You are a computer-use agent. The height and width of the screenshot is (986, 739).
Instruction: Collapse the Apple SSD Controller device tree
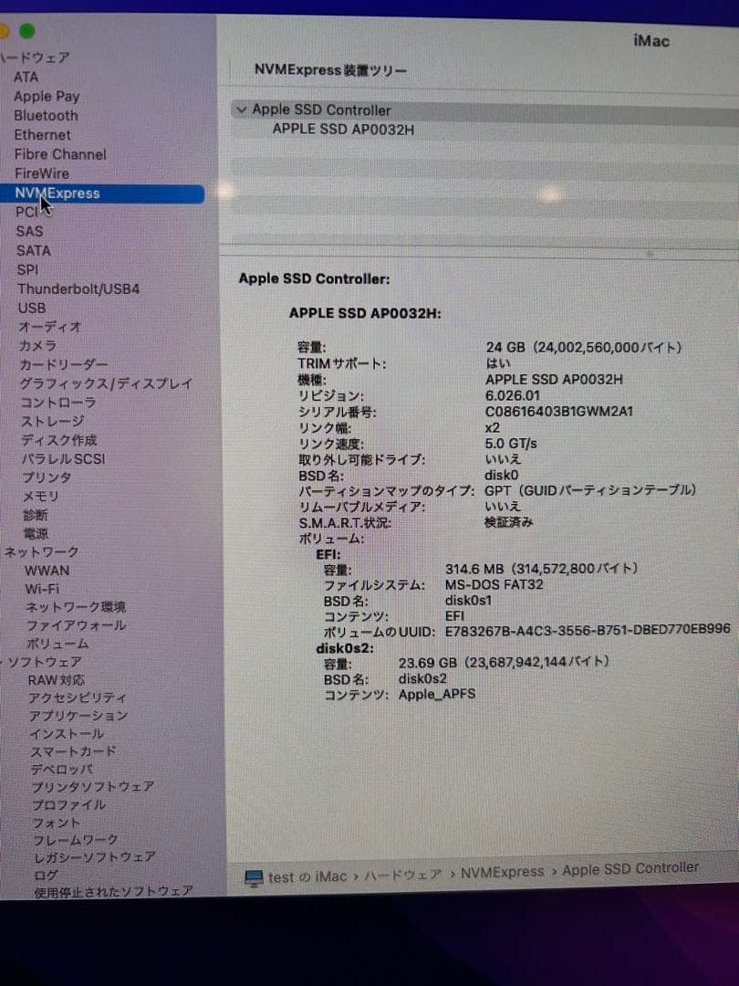tap(241, 110)
